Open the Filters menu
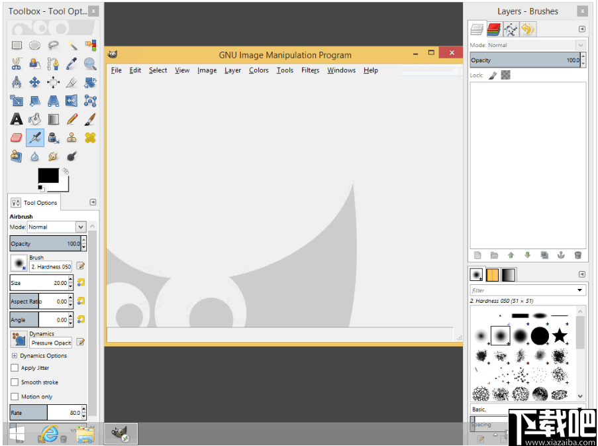 pos(310,70)
